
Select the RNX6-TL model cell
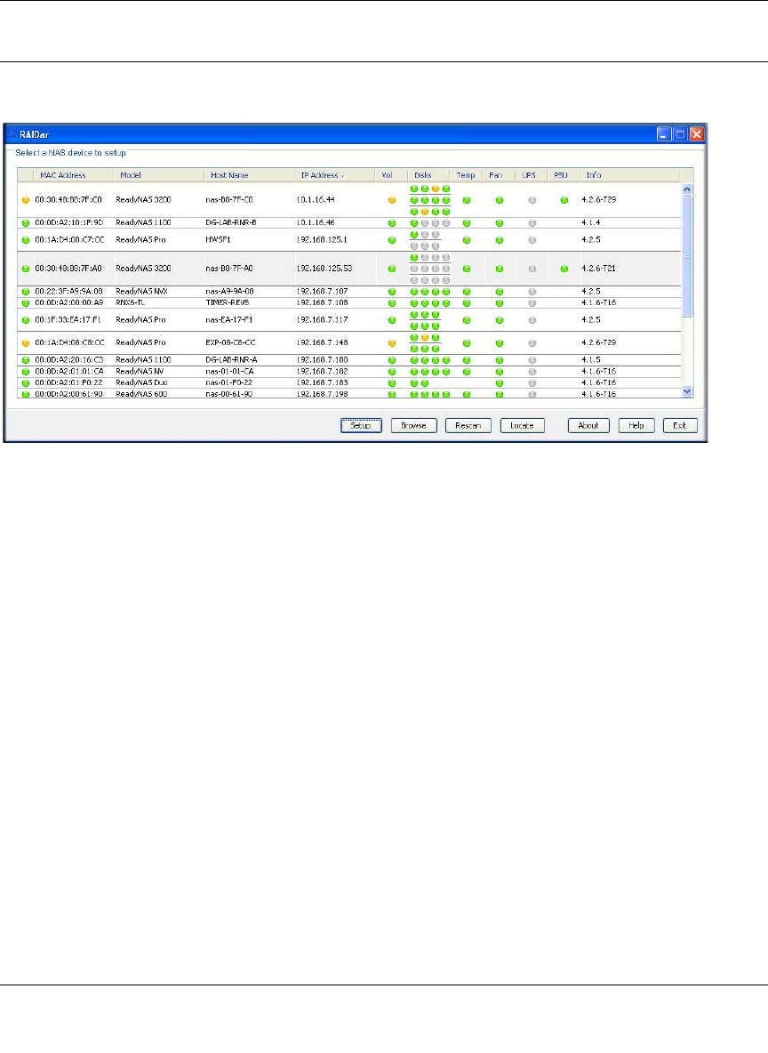tap(131, 303)
